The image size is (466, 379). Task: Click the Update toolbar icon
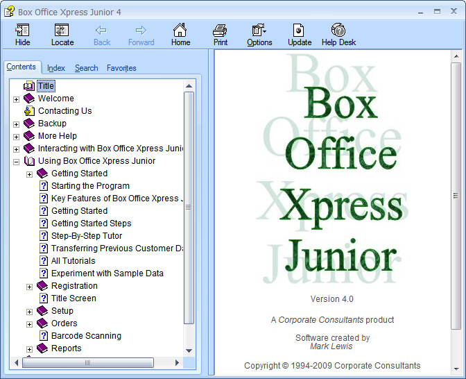click(x=300, y=31)
